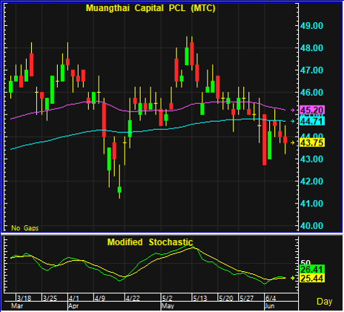Image resolution: width=344 pixels, height=312 pixels.
Task: Click the magenta arrow marker beside 45.20
Action: pyautogui.click(x=293, y=110)
